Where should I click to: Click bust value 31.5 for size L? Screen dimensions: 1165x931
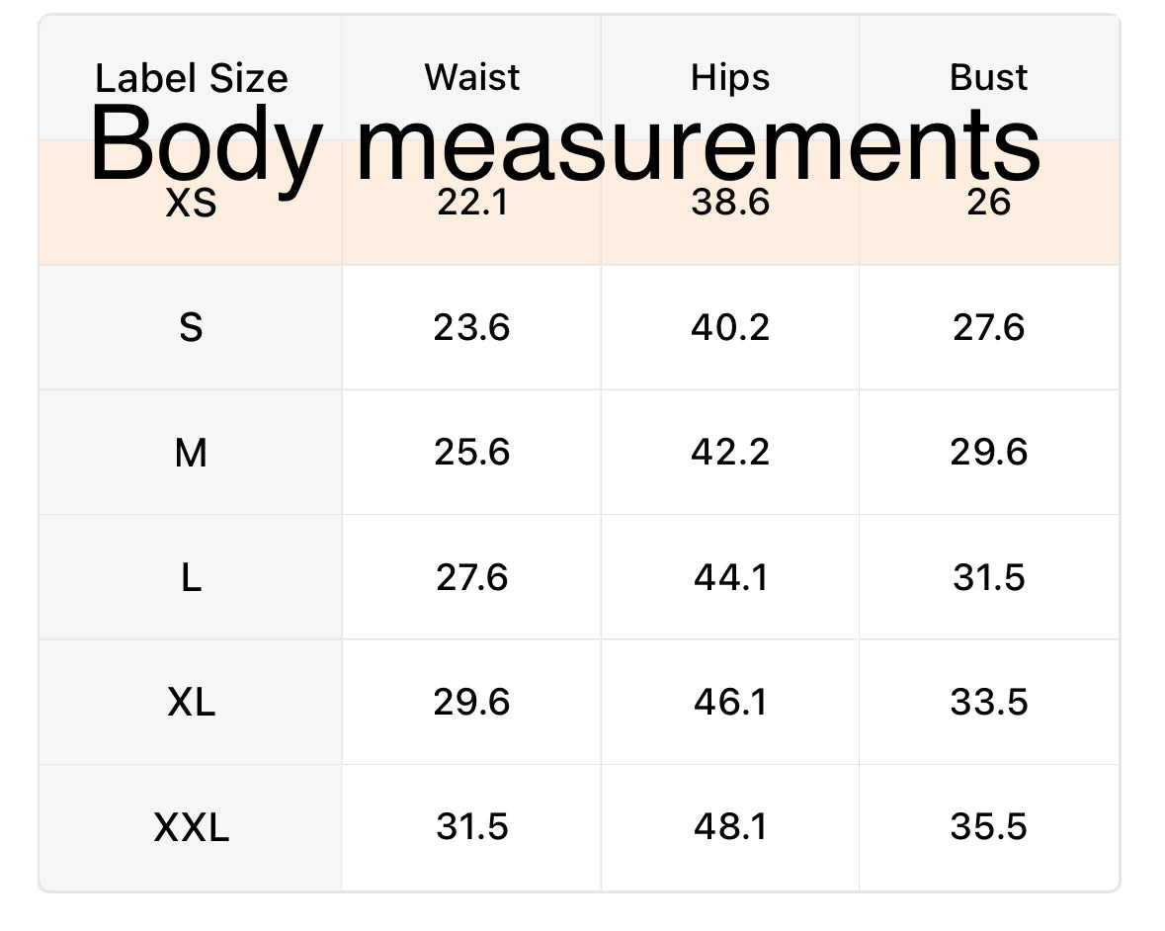(x=988, y=577)
